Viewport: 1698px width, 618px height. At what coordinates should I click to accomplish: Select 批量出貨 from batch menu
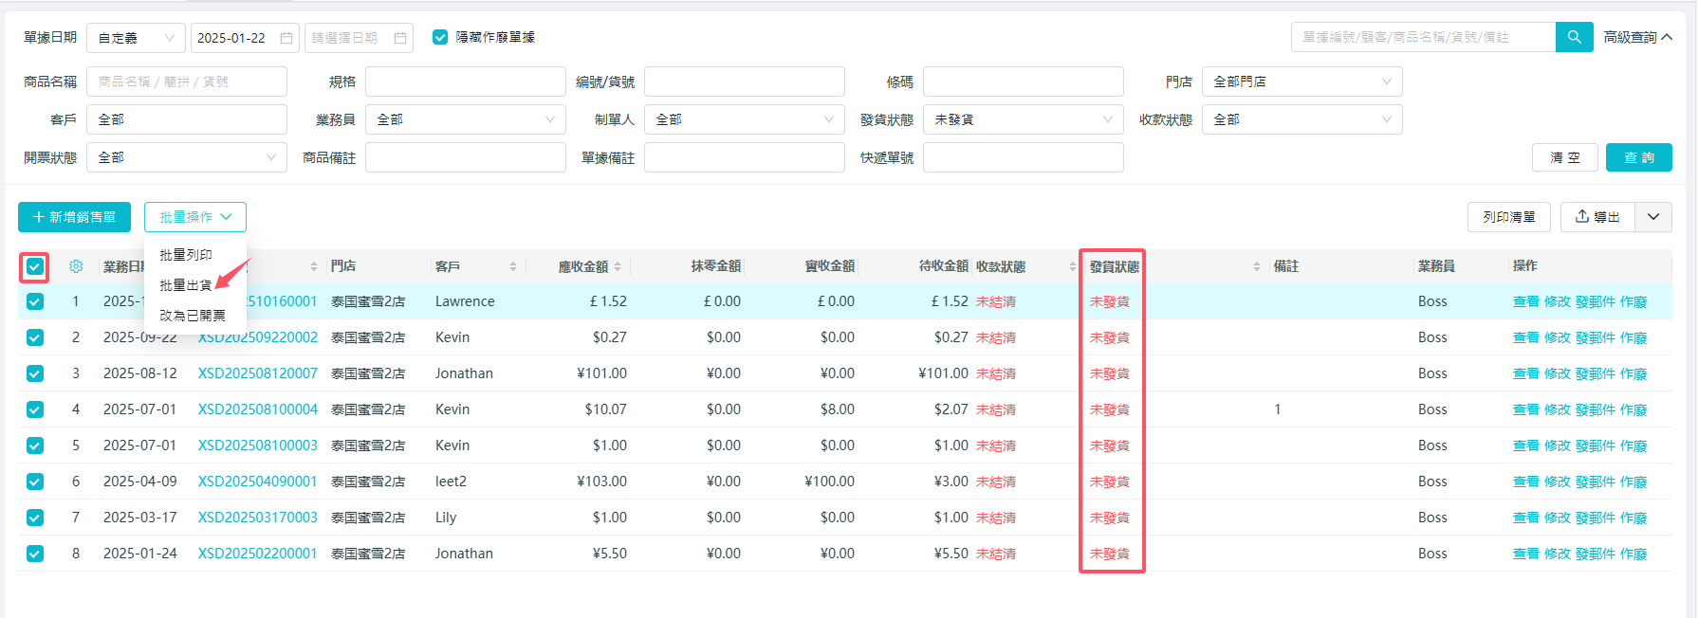coord(186,285)
